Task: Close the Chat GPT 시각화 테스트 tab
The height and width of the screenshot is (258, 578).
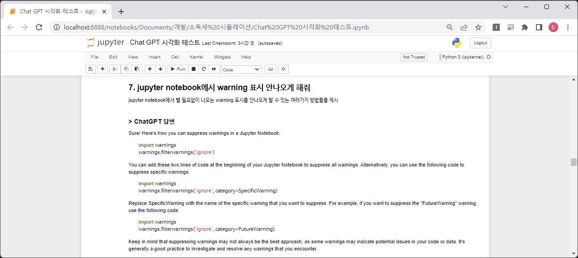Action: [x=104, y=12]
